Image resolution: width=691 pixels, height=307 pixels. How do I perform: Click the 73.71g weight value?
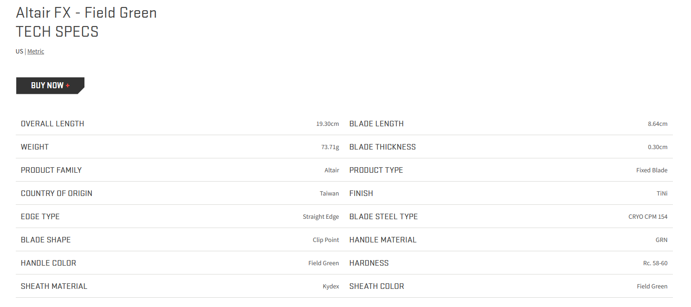click(330, 147)
